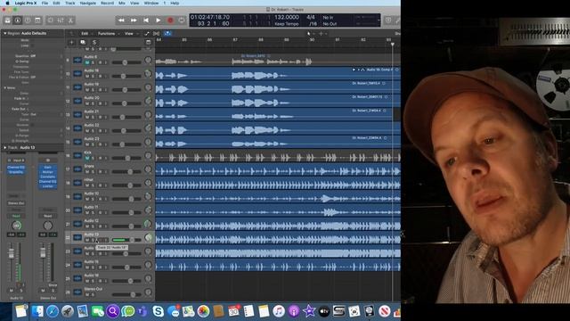Click the blue Catch Playhead icon
Viewport: 570px width, 321px height.
[x=167, y=34]
